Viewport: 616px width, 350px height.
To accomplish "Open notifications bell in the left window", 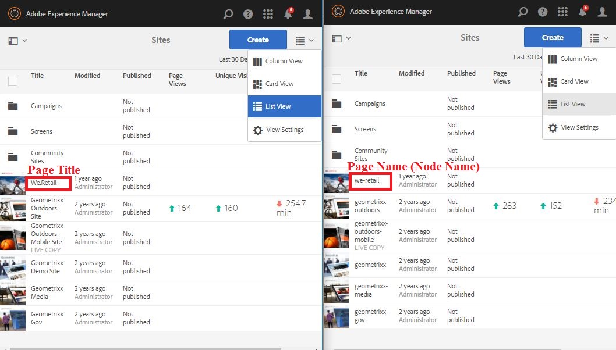I will [288, 14].
